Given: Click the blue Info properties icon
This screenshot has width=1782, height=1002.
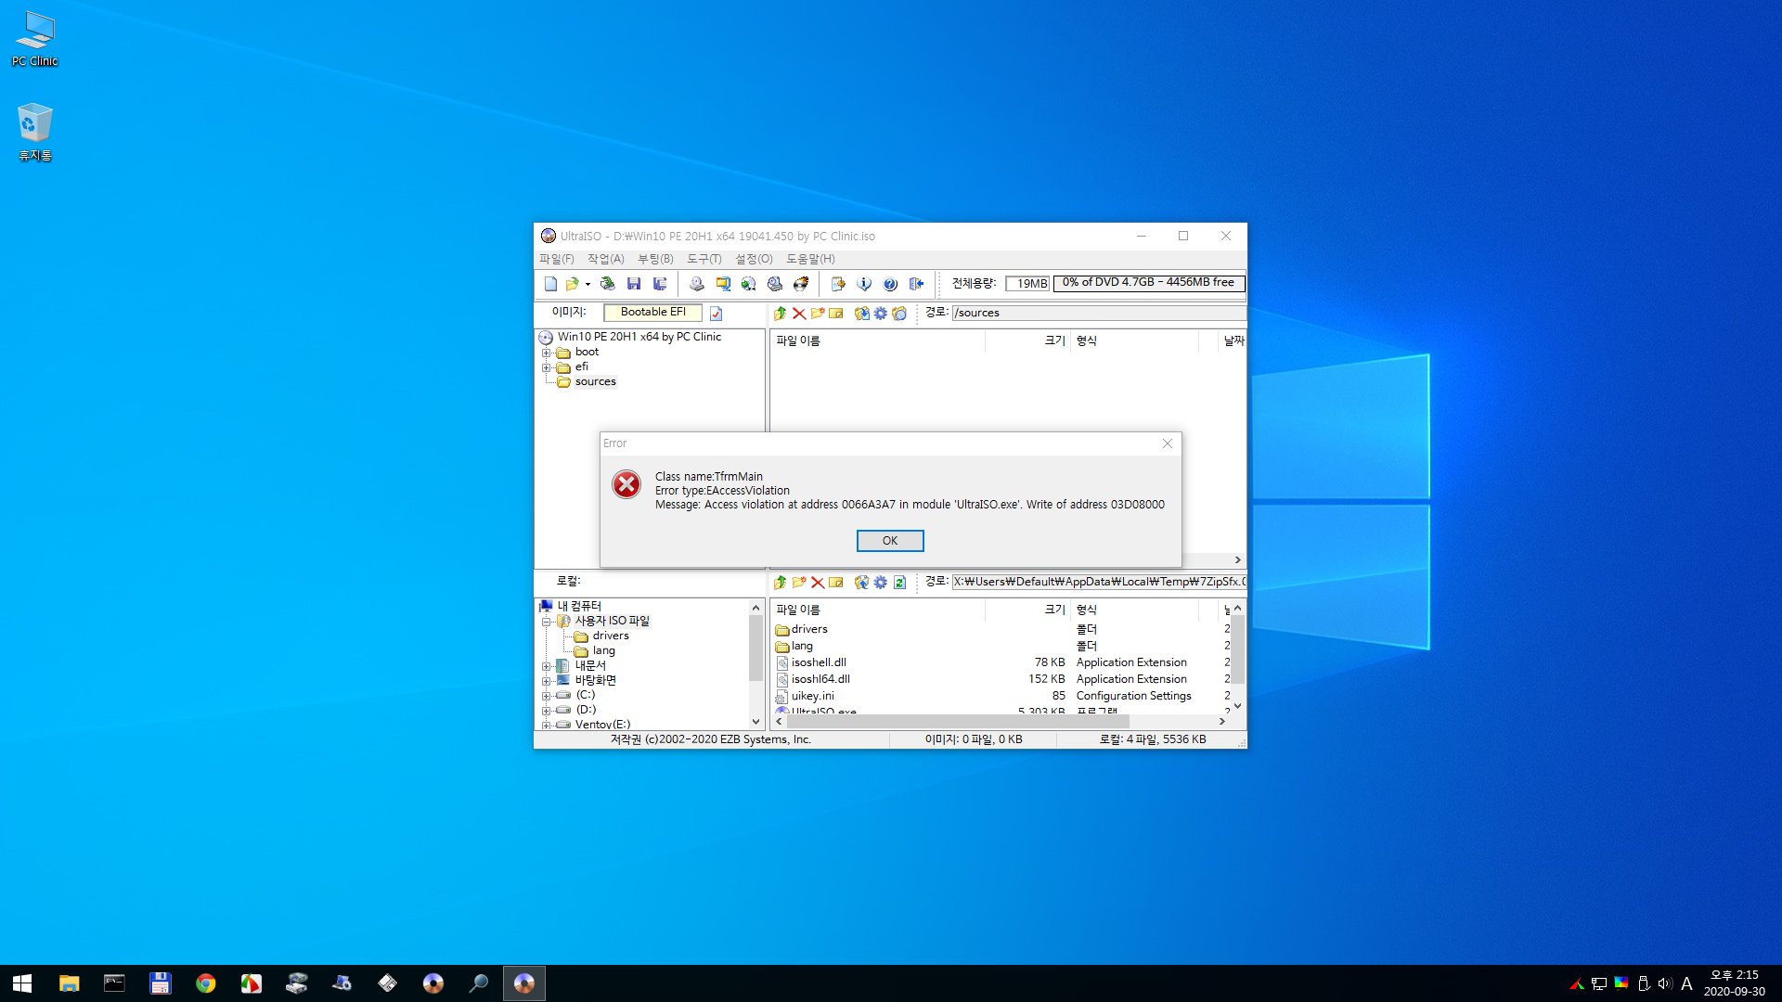Looking at the screenshot, I should [x=863, y=284].
